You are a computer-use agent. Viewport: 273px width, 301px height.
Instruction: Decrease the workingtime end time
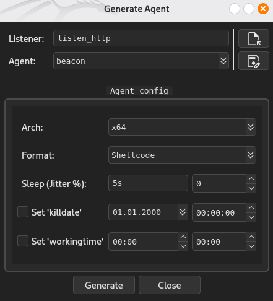251,246
